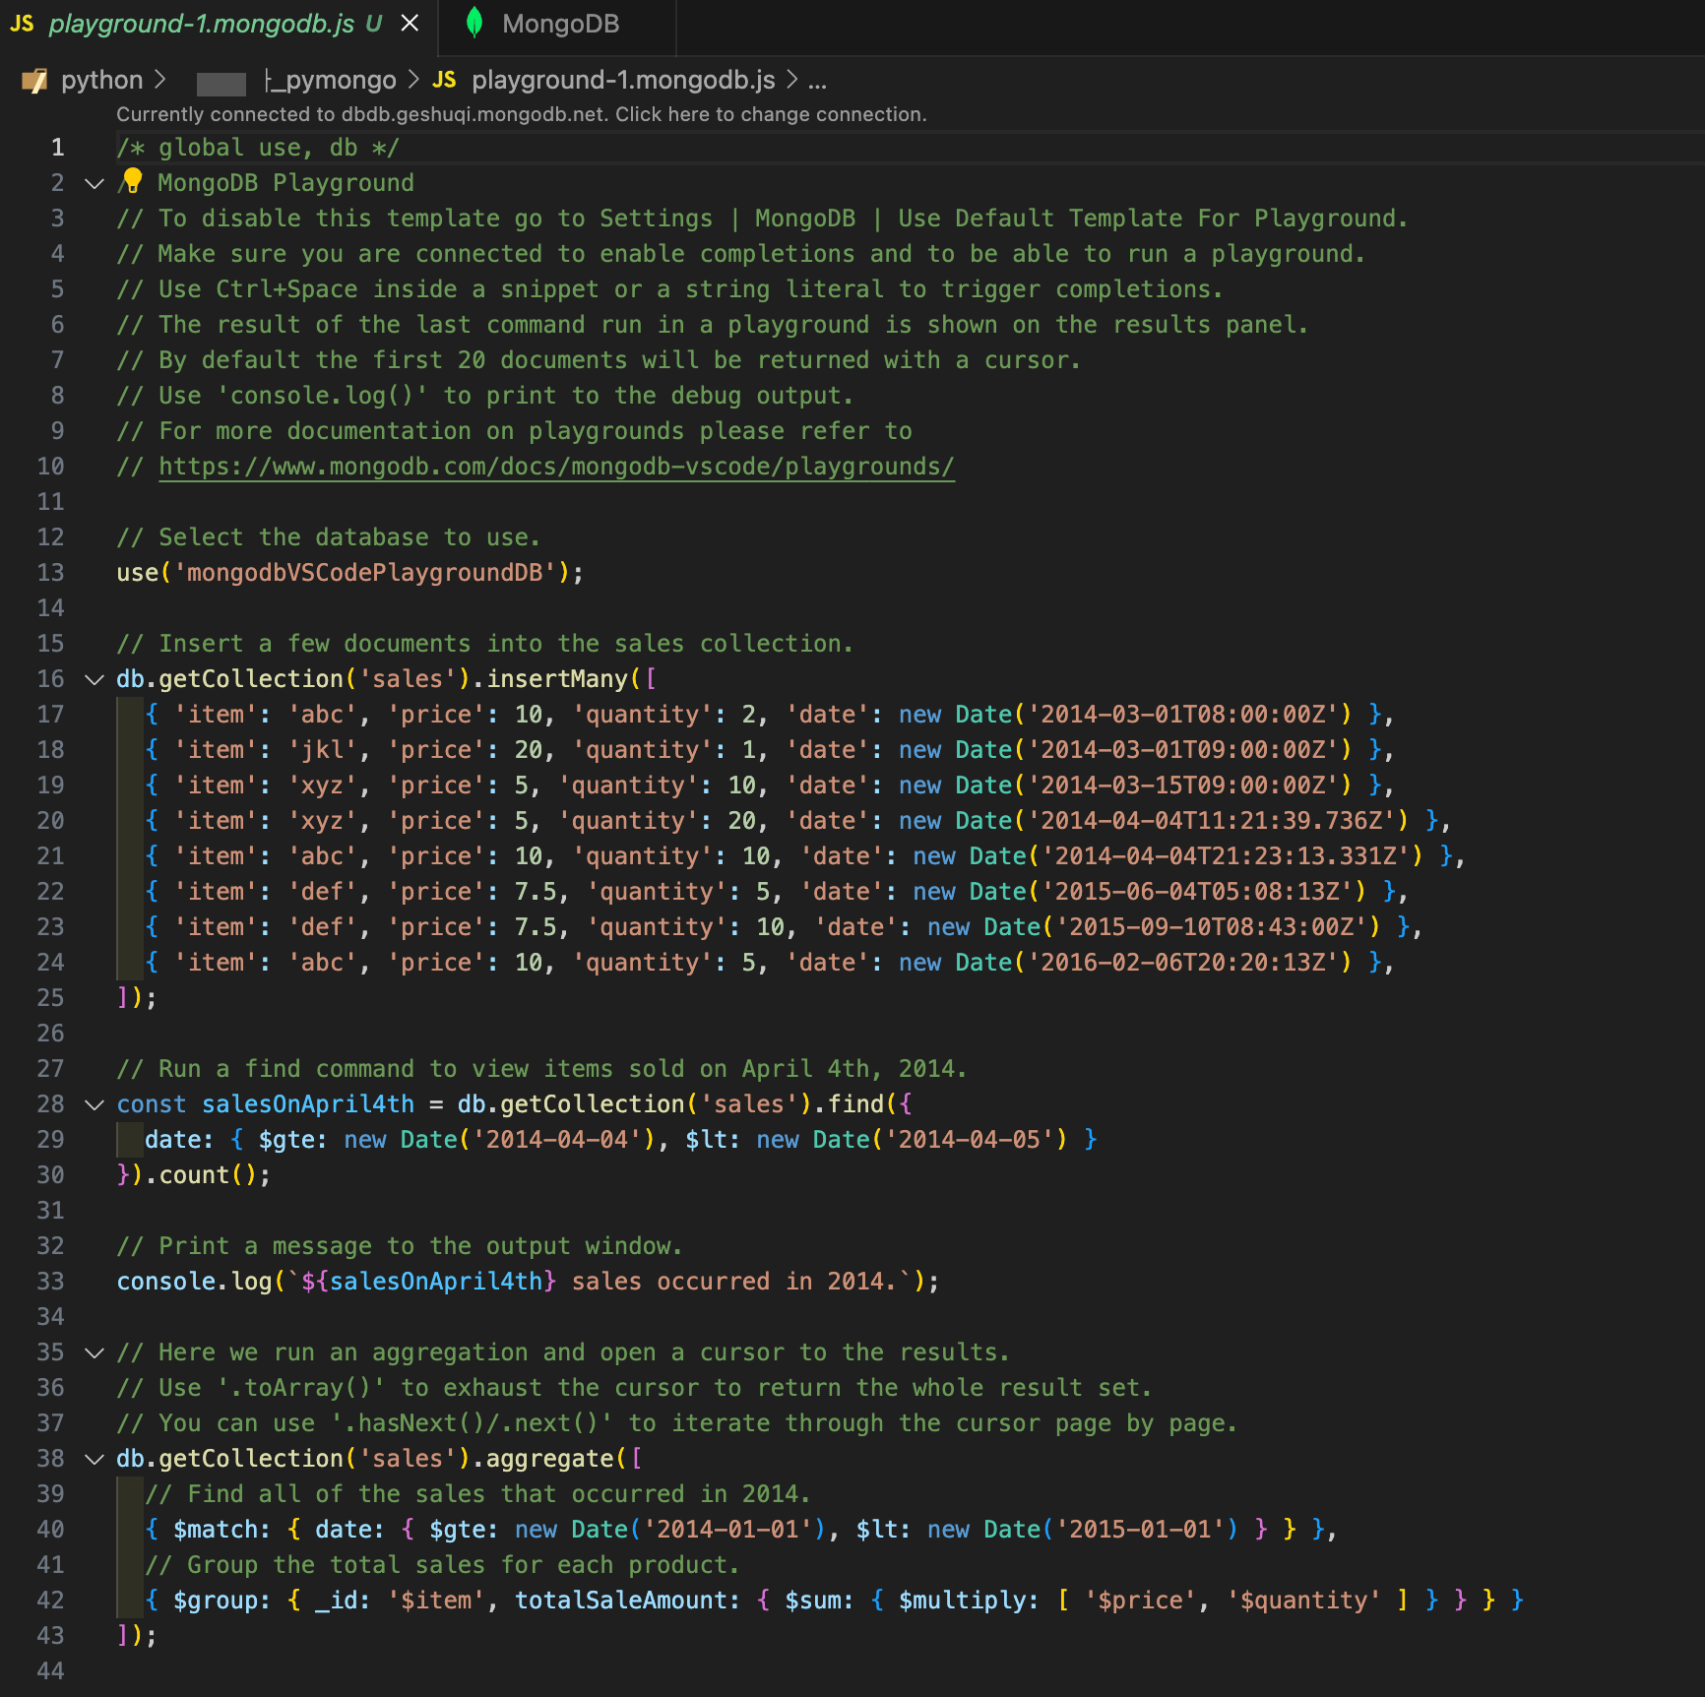Click the '2014-04-05' date string on line 29
1705x1697 pixels.
(977, 1140)
